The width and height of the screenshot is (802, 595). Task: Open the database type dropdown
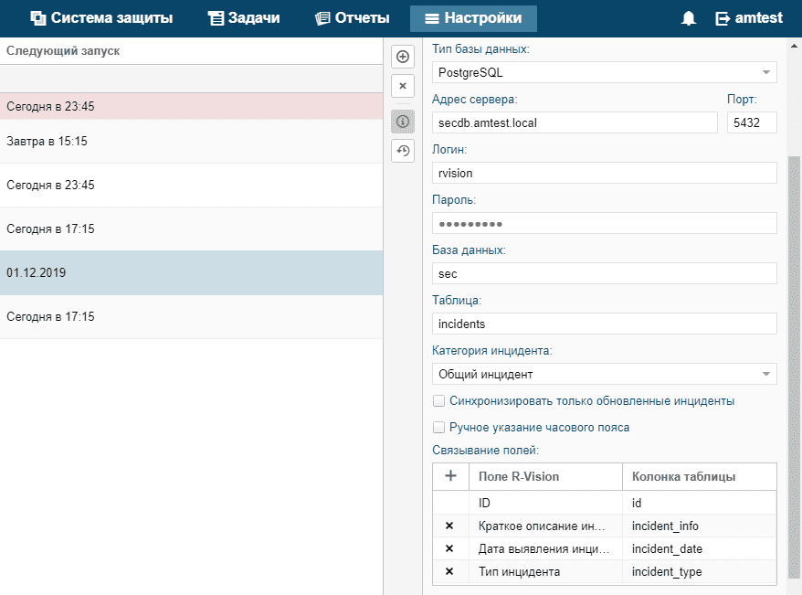604,72
